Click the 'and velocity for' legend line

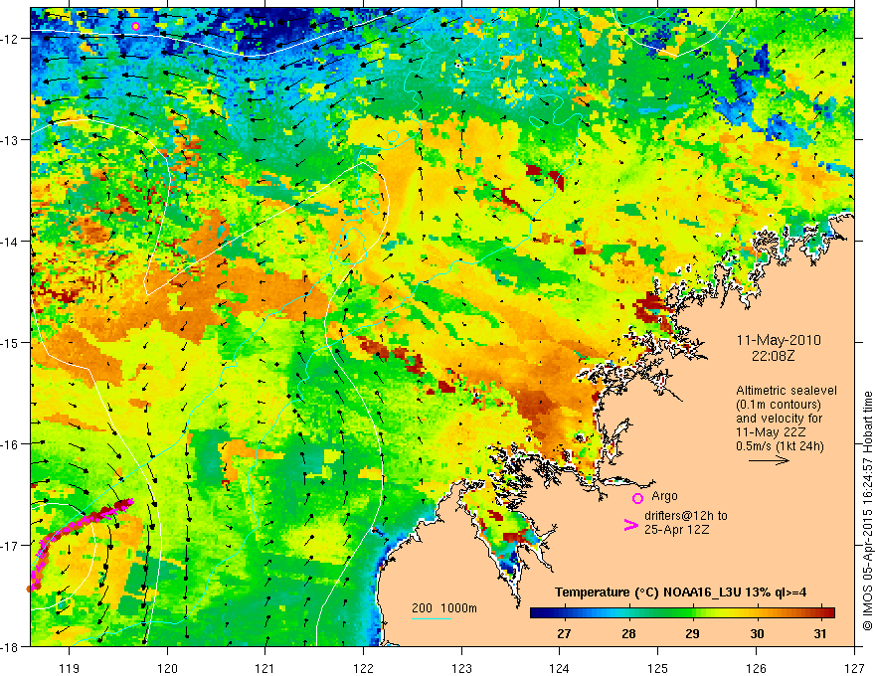779,419
